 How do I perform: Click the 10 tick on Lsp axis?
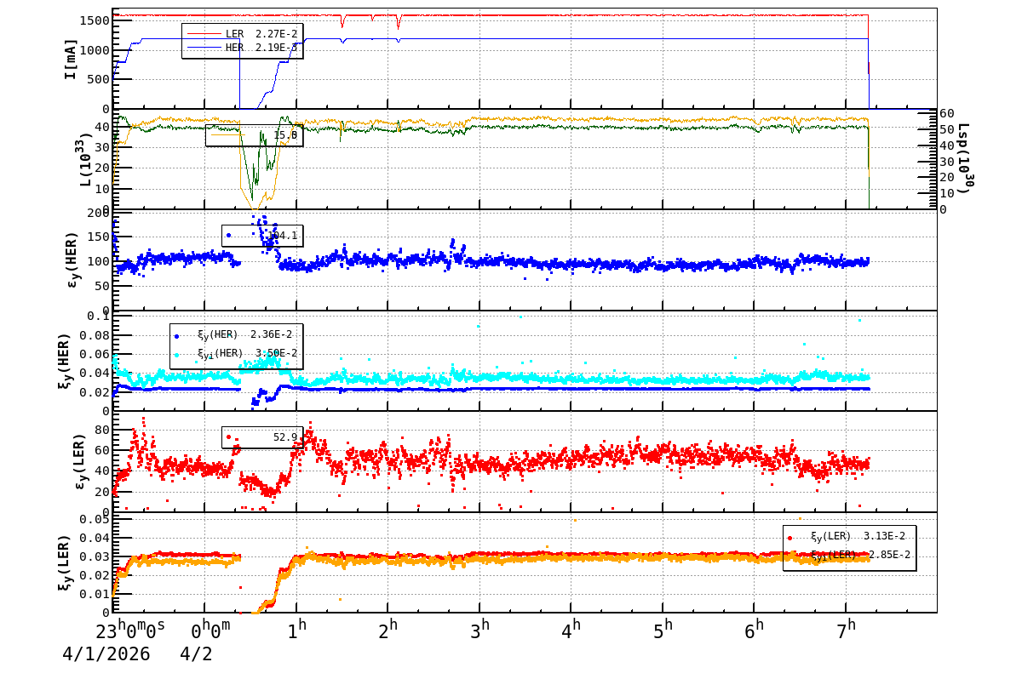[948, 193]
